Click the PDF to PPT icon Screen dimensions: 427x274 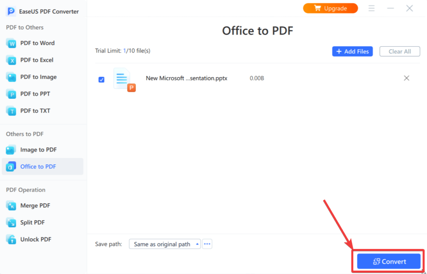11,94
